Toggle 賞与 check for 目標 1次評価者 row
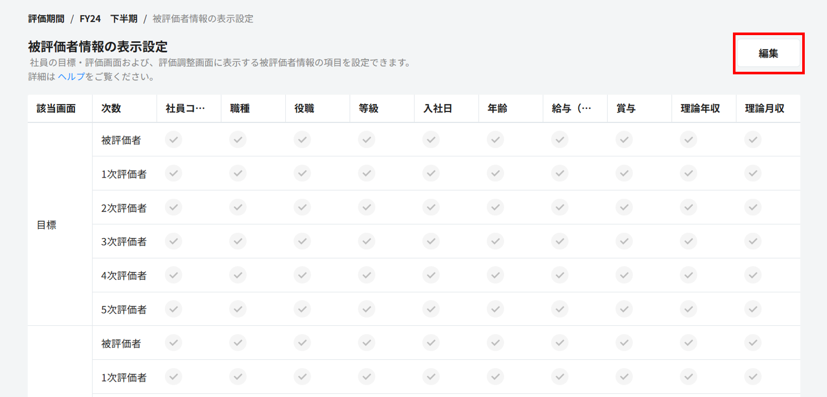 pyautogui.click(x=624, y=173)
